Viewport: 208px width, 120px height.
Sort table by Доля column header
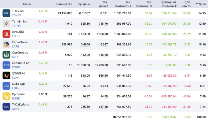[x=201, y=4]
